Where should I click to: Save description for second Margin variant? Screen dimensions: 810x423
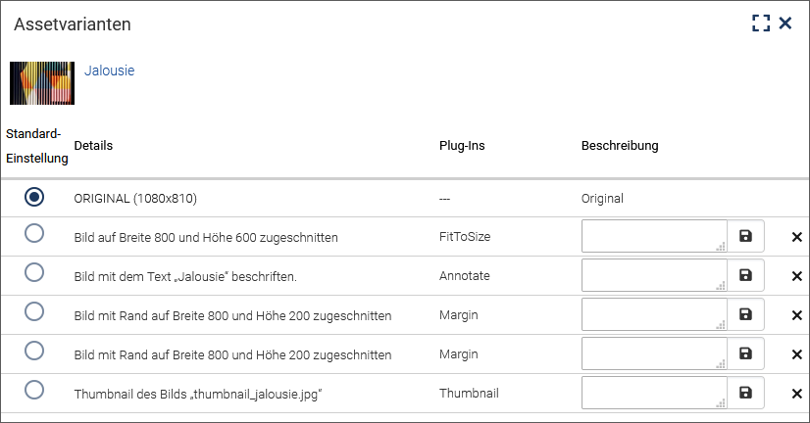coord(745,353)
